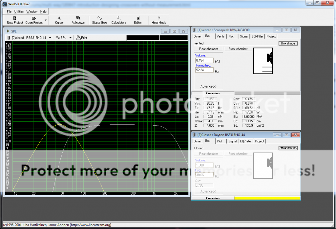Screen dimensions: 336x229
Task: Expand the Open Project dropdown arrow
Action: tap(46, 20)
